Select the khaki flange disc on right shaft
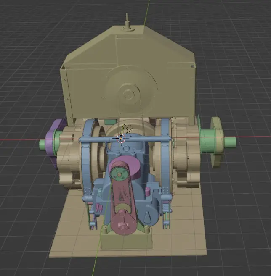 (x=217, y=142)
